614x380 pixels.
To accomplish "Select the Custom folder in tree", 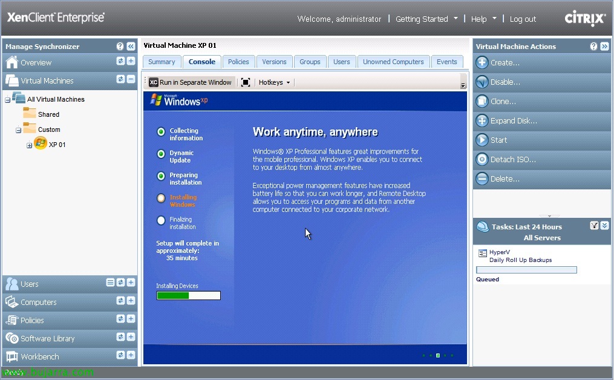I will click(49, 129).
